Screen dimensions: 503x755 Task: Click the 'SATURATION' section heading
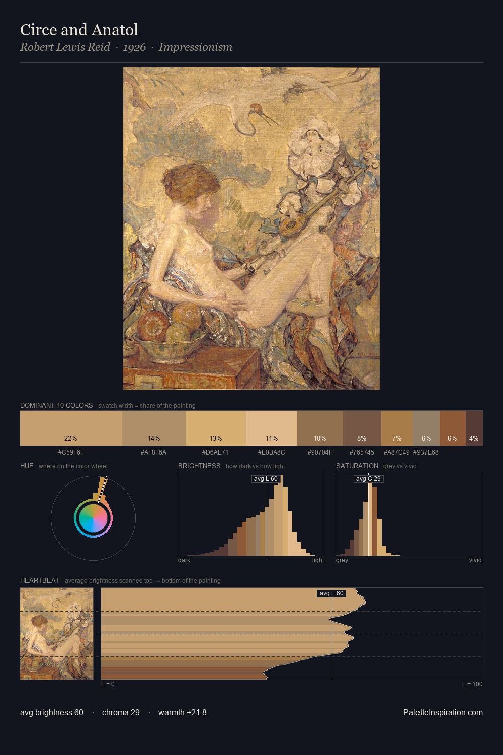point(357,466)
